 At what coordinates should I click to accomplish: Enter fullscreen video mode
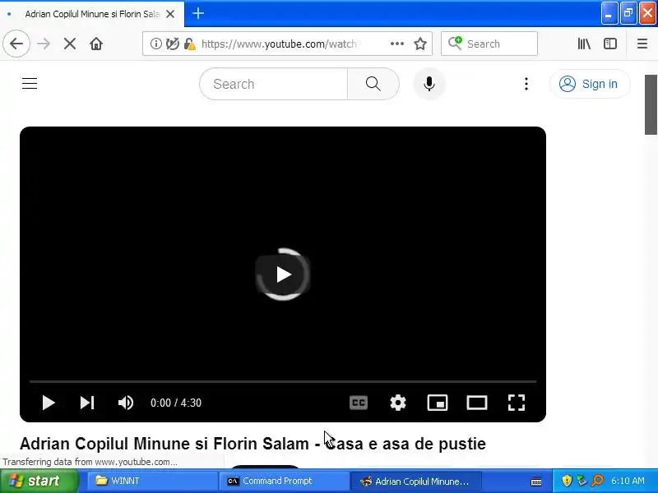(x=517, y=403)
